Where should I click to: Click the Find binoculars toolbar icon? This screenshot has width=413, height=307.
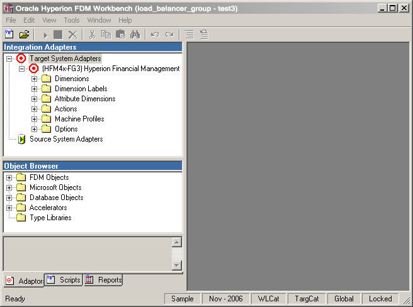coord(135,35)
